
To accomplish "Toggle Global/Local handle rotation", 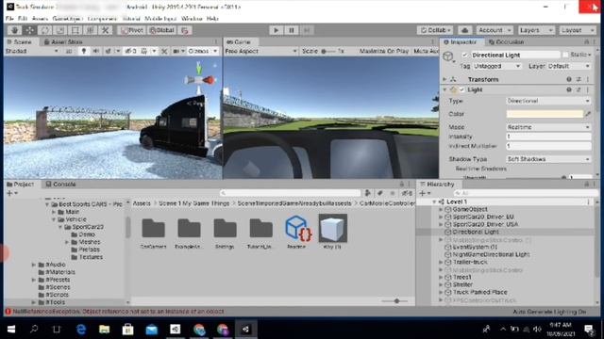I will (x=161, y=30).
